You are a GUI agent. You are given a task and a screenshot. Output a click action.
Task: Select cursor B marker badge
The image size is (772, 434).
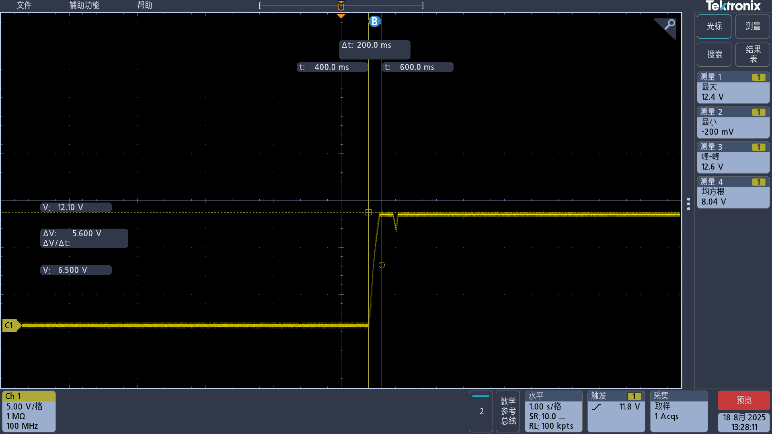pos(374,21)
